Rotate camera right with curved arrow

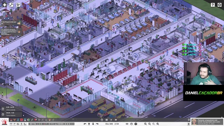pyautogui.click(x=97, y=124)
